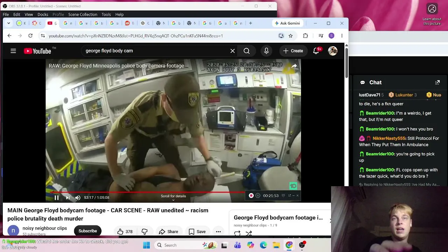Share the video via Share button
Image resolution: width=448 pixels, height=252 pixels.
(168, 231)
